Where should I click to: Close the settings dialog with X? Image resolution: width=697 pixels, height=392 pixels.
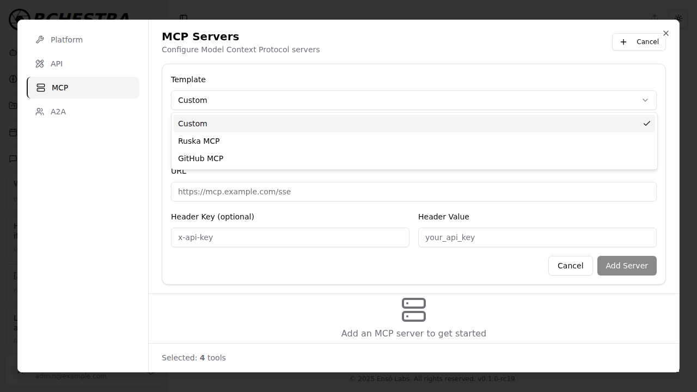[666, 33]
